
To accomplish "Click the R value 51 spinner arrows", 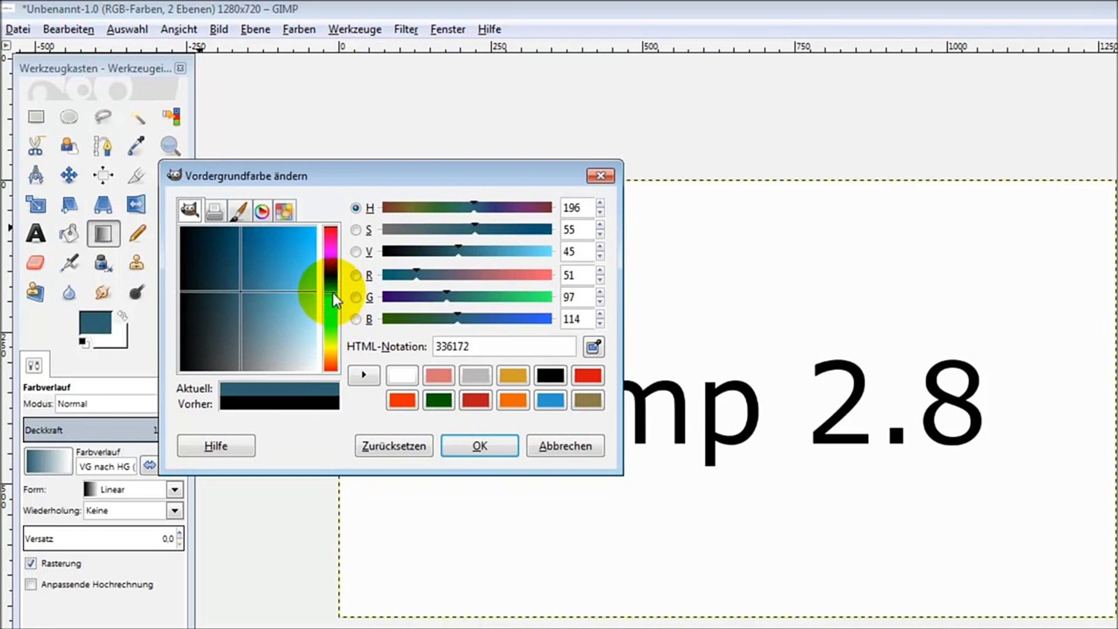I will (600, 275).
